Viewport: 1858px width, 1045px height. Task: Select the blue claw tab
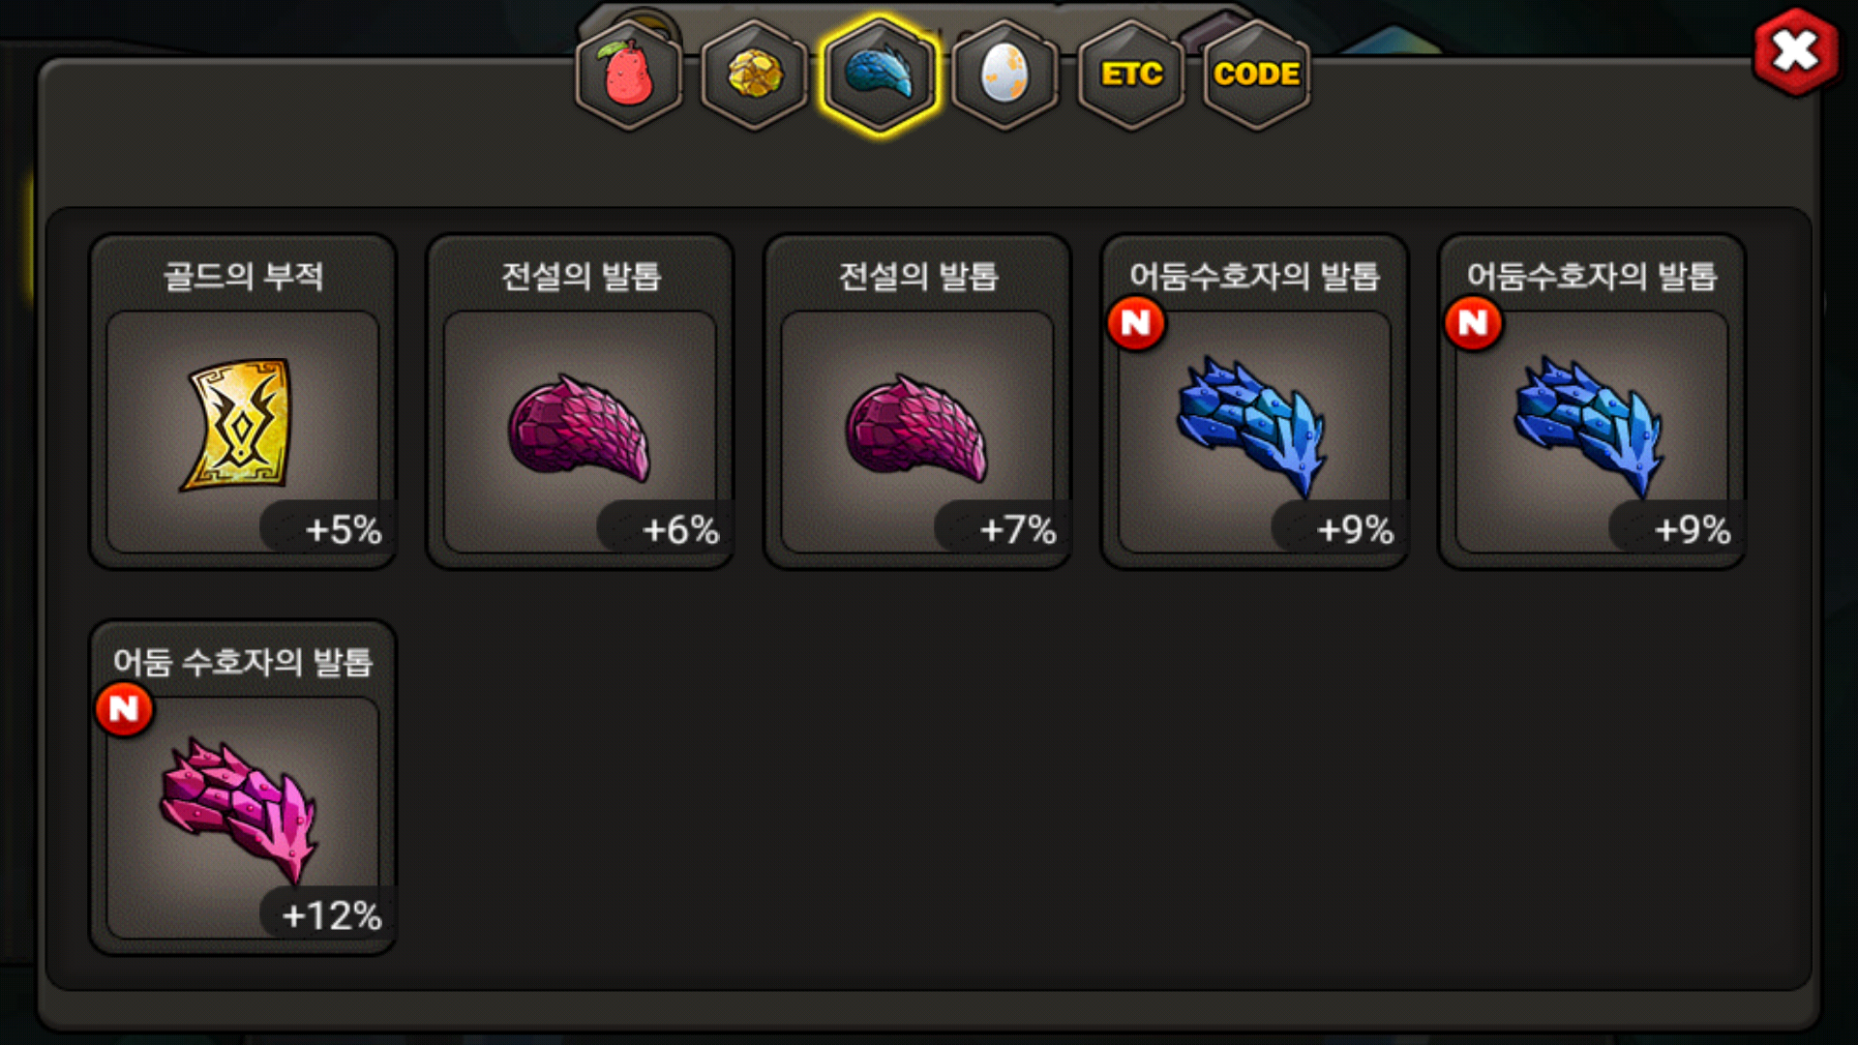tap(879, 75)
